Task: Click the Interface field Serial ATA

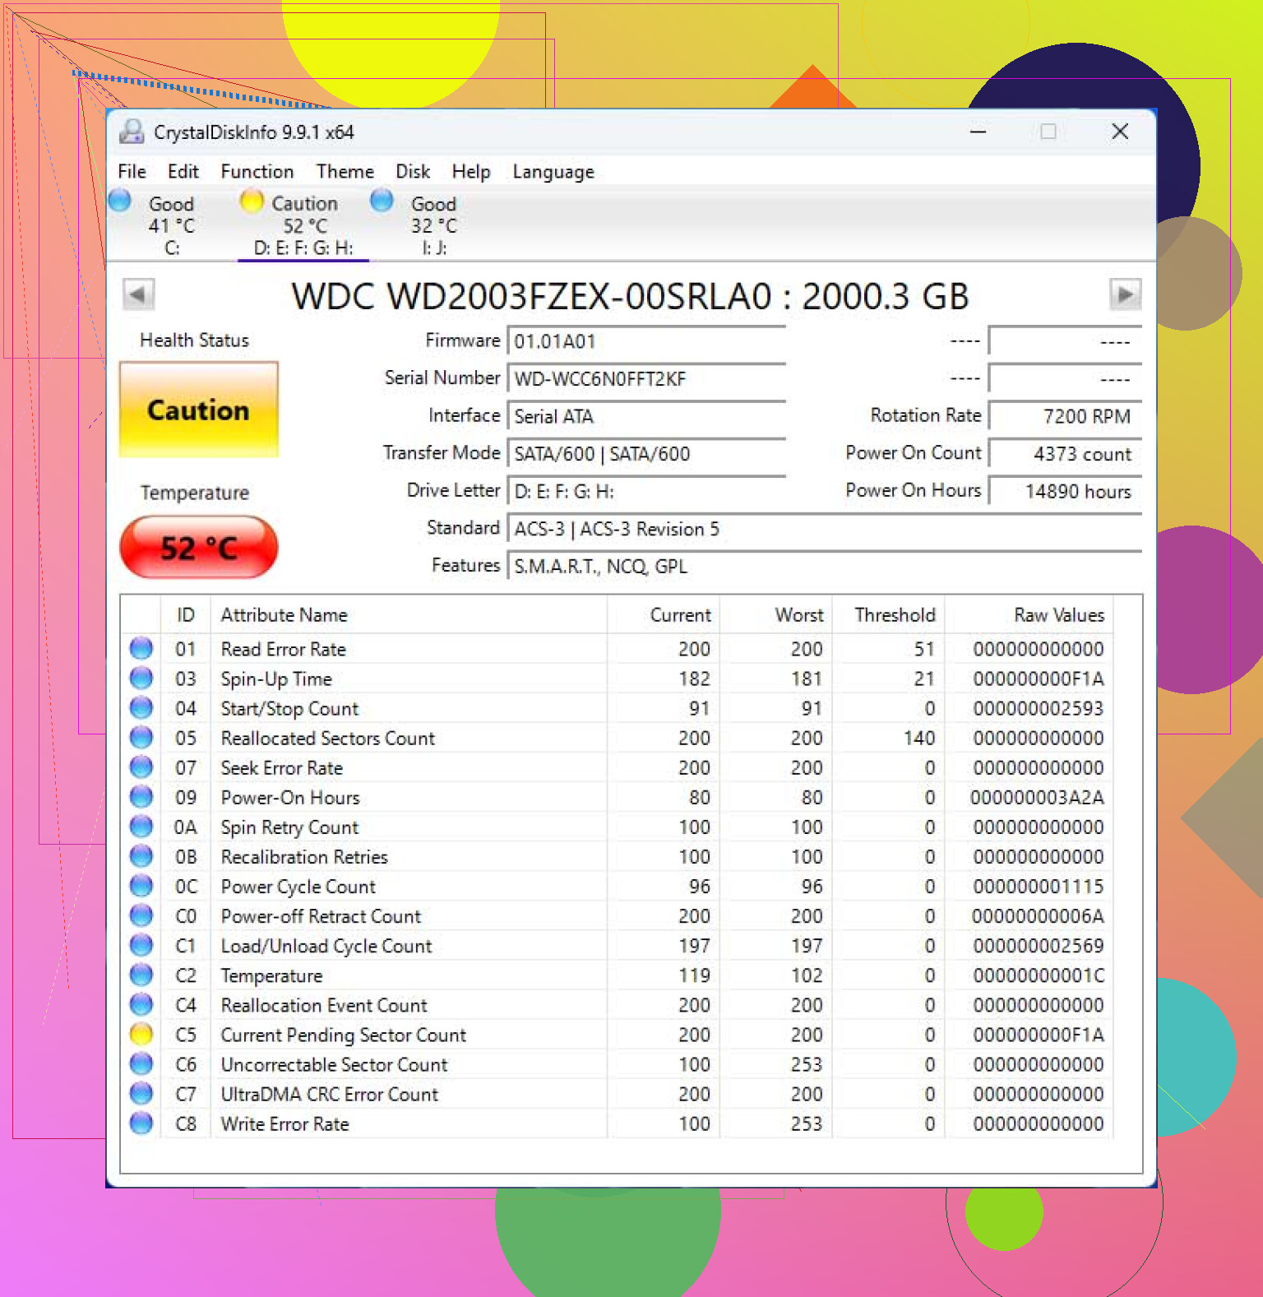Action: pyautogui.click(x=646, y=416)
